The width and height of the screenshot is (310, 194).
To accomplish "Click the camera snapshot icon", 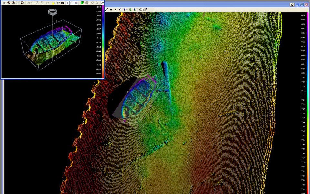I will tap(63, 3).
